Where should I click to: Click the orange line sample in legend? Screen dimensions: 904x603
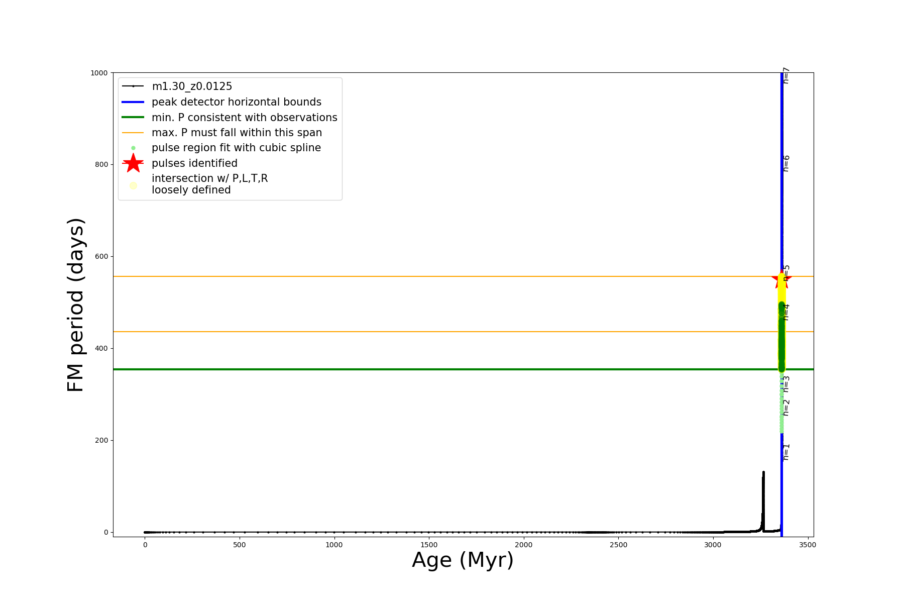pyautogui.click(x=133, y=133)
